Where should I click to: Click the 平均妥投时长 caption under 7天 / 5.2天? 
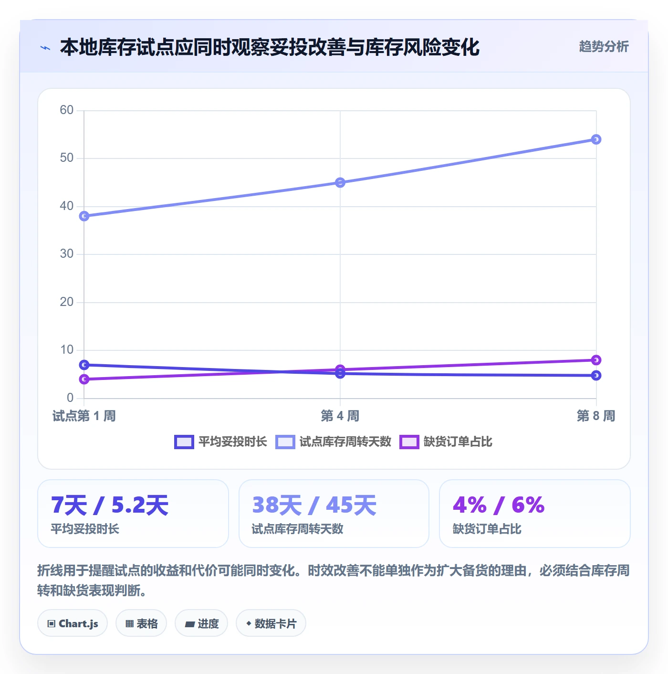(85, 529)
